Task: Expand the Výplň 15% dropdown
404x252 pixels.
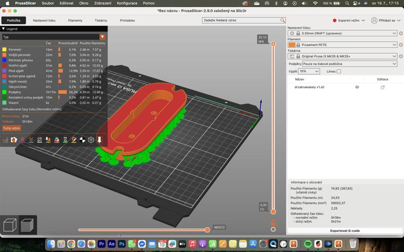Action: click(x=309, y=72)
